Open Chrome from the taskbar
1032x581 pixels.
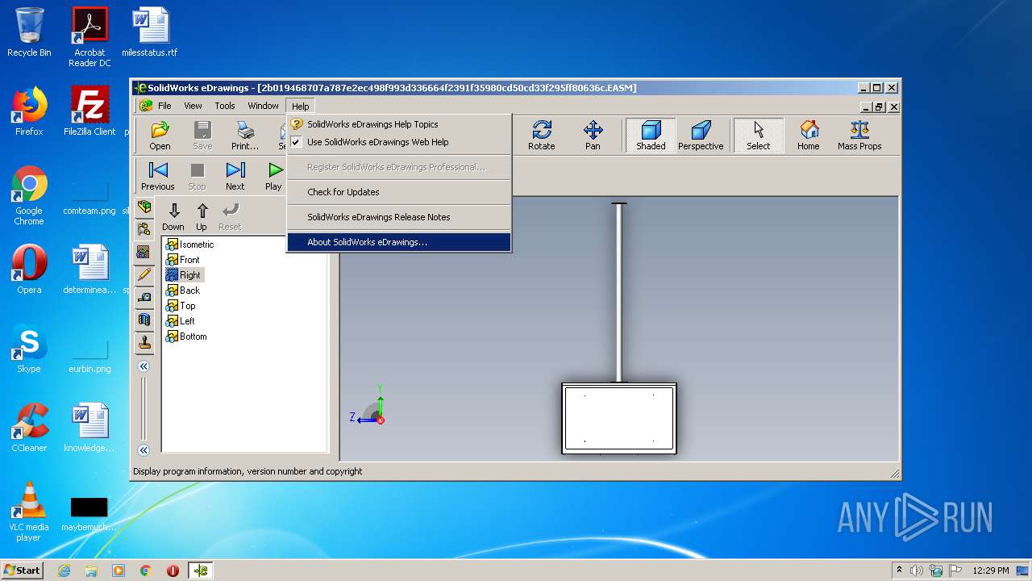146,571
